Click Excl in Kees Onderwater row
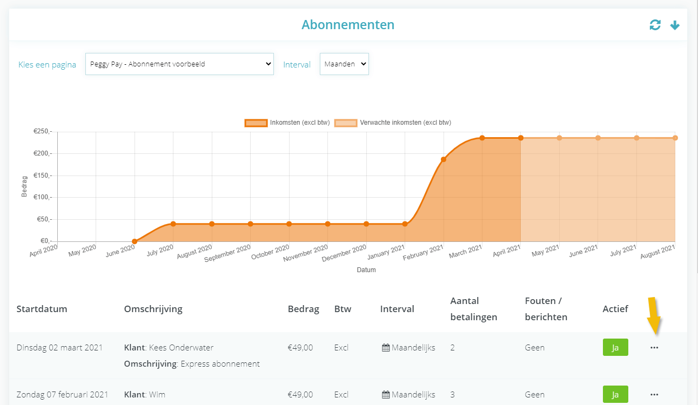Viewport: 698px width, 405px height. pos(341,348)
